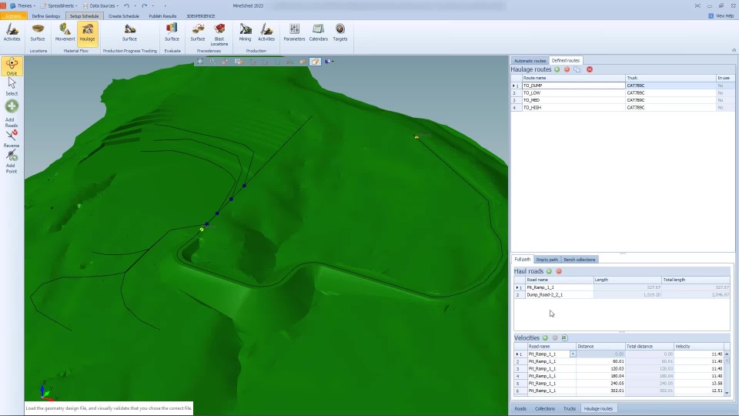Open the Calendars tool
Viewport: 739px width, 416px height.
(318, 32)
